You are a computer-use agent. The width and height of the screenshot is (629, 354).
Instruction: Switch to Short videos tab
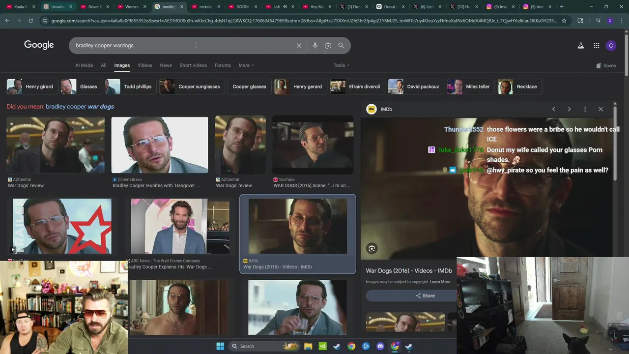(x=193, y=65)
